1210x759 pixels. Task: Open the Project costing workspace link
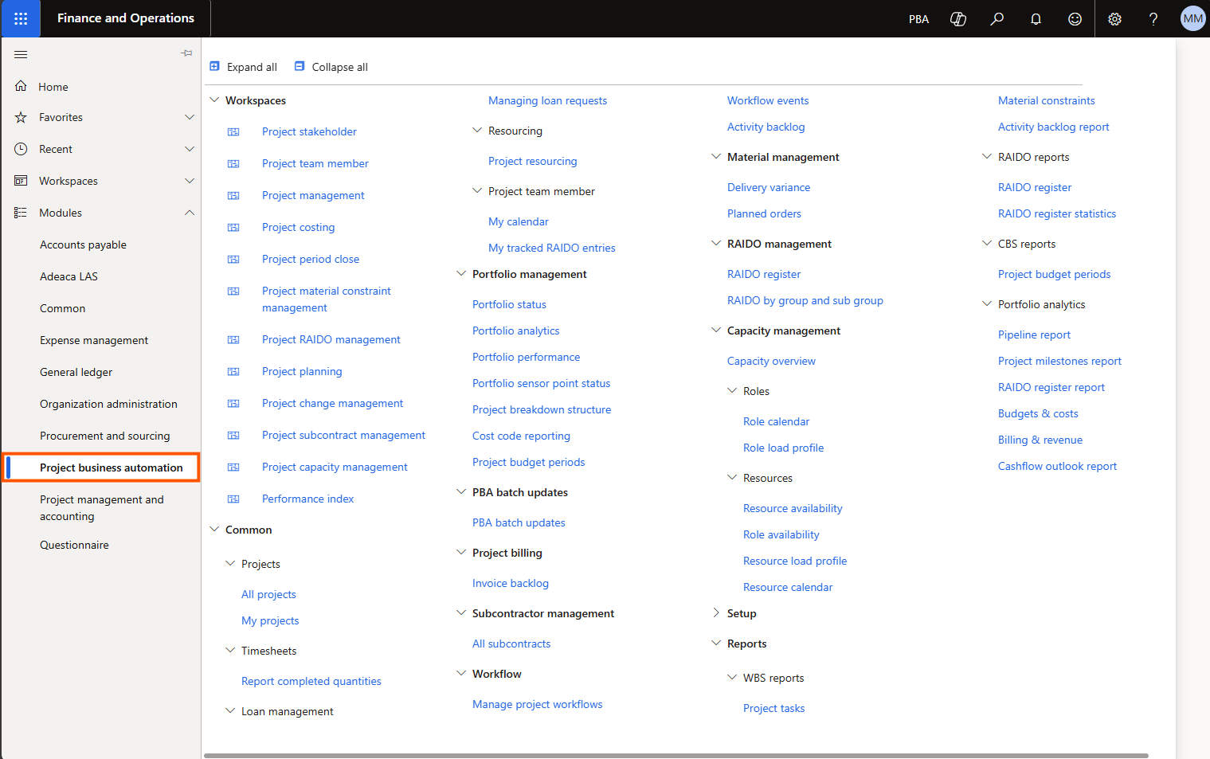coord(298,227)
